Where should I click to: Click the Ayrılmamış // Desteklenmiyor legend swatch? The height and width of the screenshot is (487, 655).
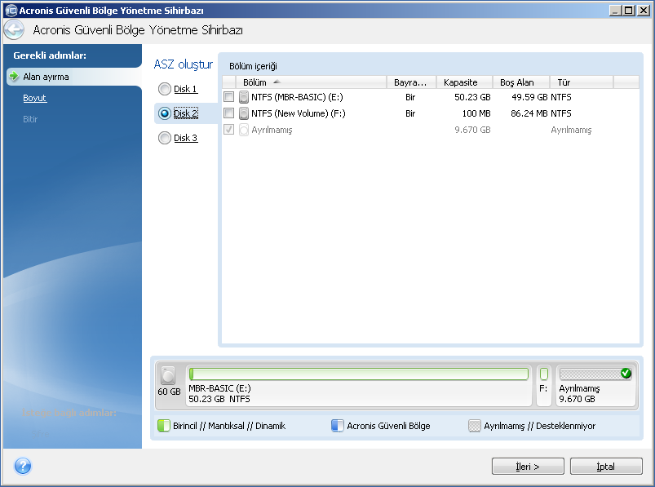(x=474, y=426)
